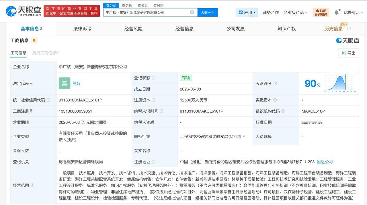Open the 经营风险 tab

[x=133, y=29]
